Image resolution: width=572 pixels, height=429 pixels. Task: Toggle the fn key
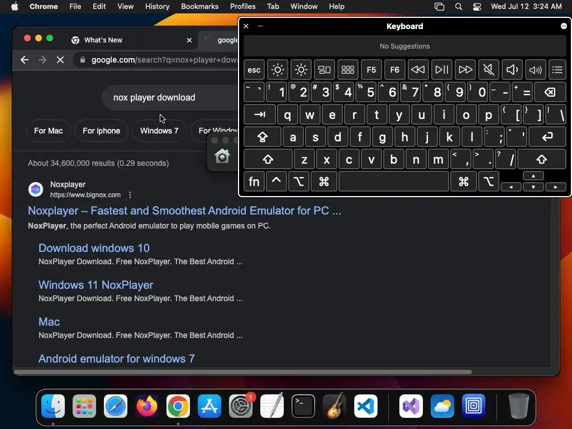click(254, 182)
